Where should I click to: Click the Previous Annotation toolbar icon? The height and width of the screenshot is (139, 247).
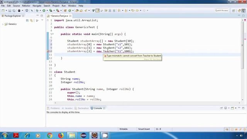[x=126, y=10]
